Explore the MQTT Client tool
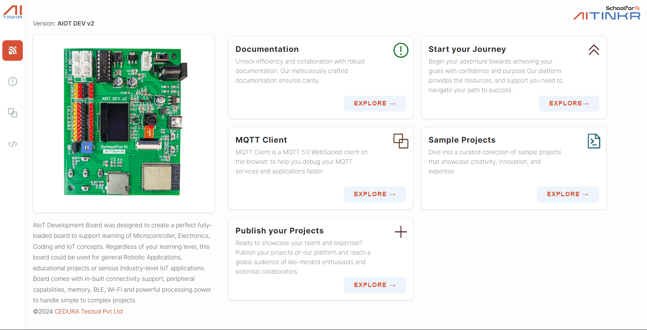 click(x=374, y=194)
